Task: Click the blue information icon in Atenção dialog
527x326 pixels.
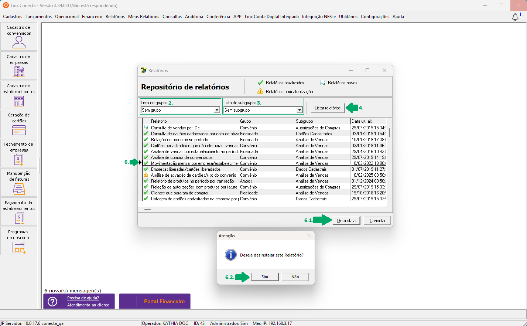Action: coord(231,255)
